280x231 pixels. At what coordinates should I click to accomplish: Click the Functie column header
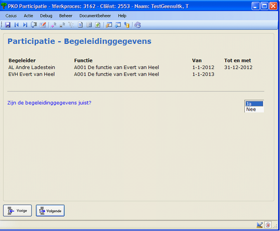point(83,61)
